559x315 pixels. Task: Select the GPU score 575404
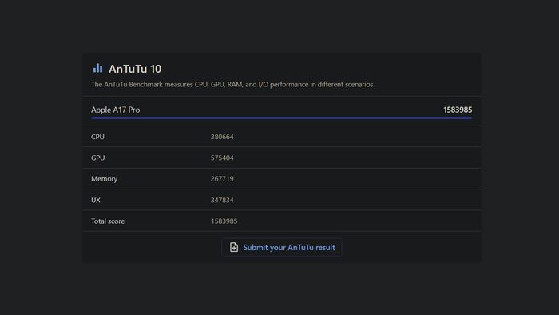(222, 157)
